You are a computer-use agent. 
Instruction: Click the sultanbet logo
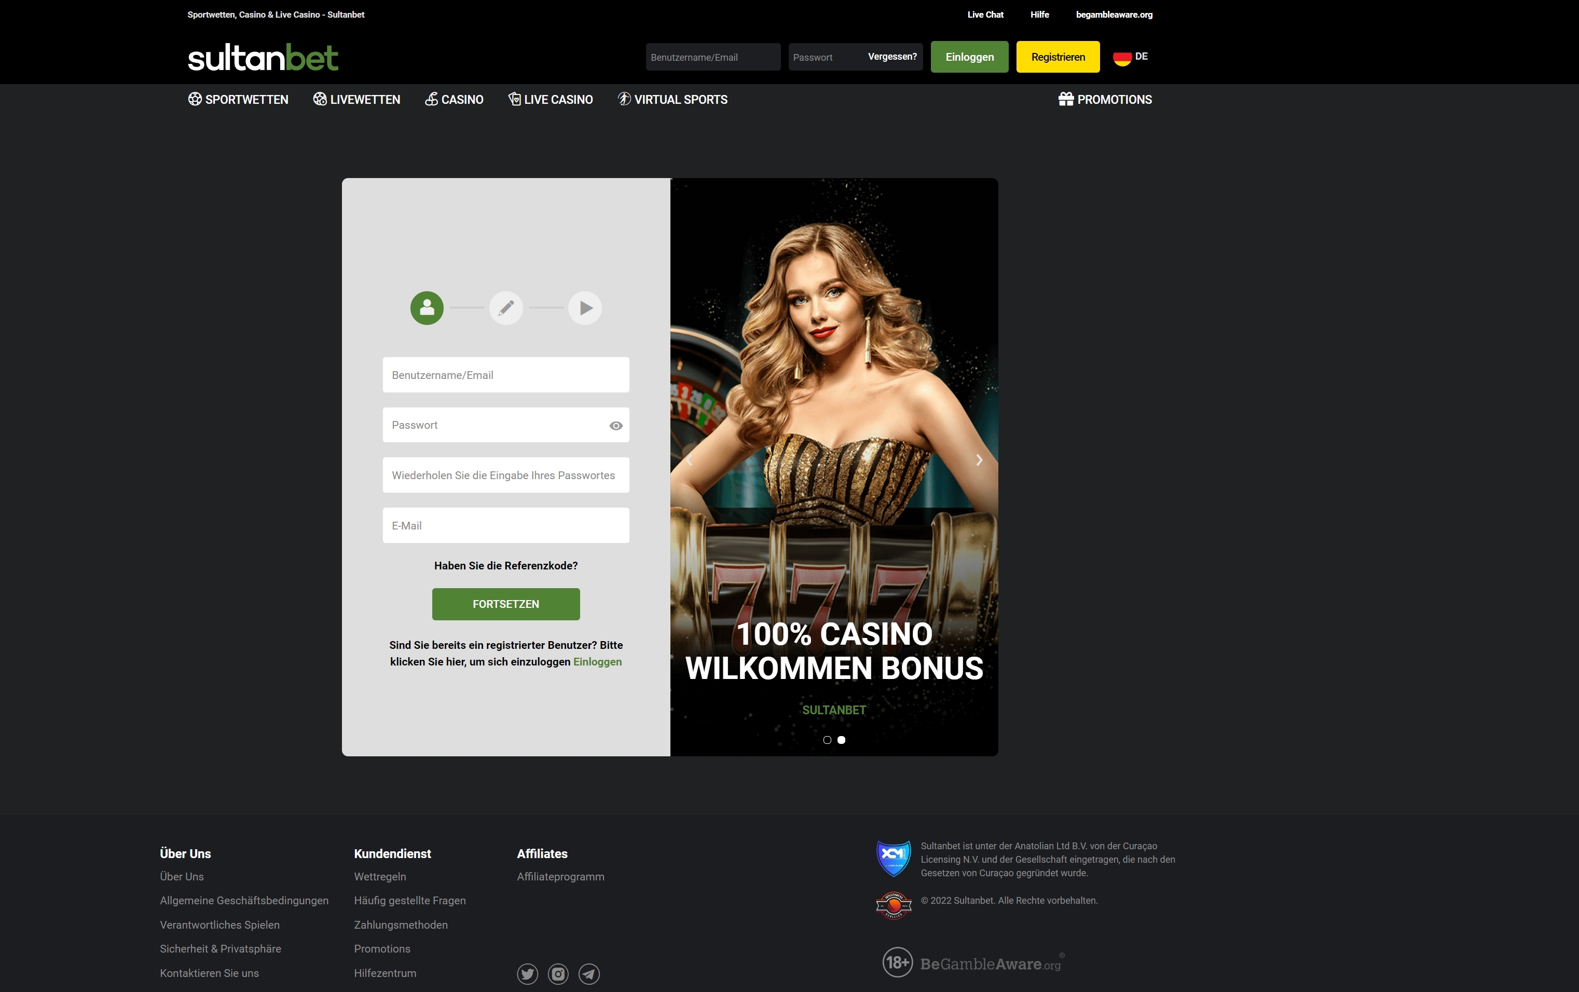pyautogui.click(x=263, y=58)
